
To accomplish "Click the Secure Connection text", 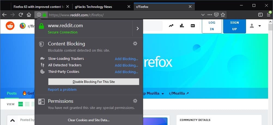I will 63,32.
